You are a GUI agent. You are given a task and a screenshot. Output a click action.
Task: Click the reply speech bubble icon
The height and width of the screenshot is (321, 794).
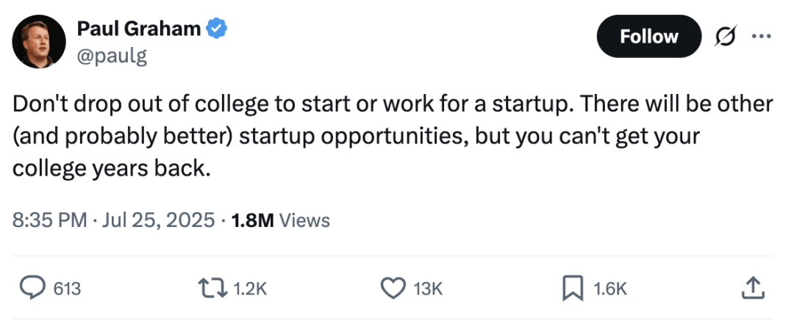point(32,289)
